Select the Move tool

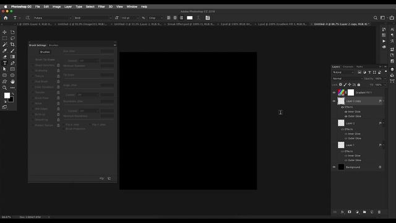[4, 32]
